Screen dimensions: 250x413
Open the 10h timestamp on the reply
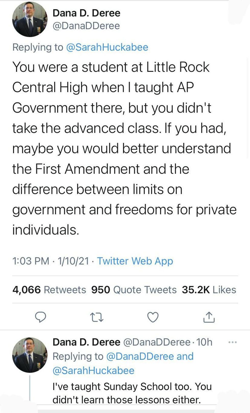coord(204,342)
